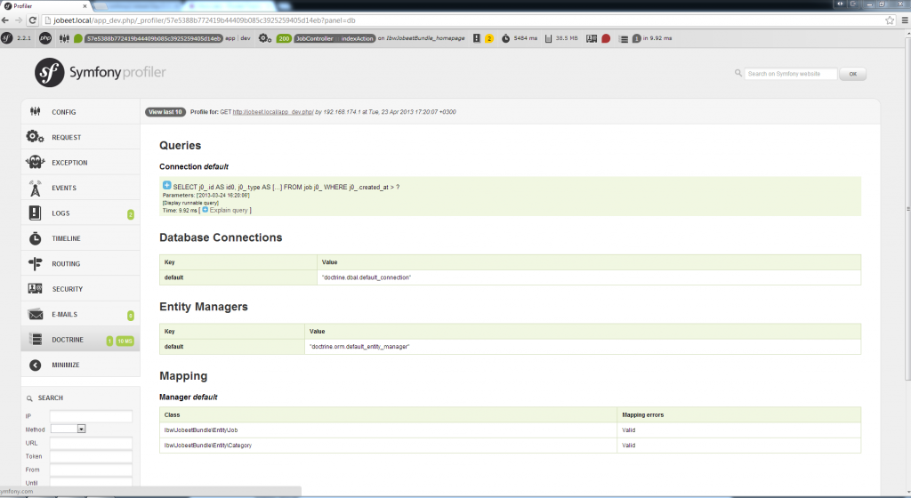Image resolution: width=911 pixels, height=498 pixels.
Task: Open the Events panel from the sidebar
Action: tap(80, 188)
